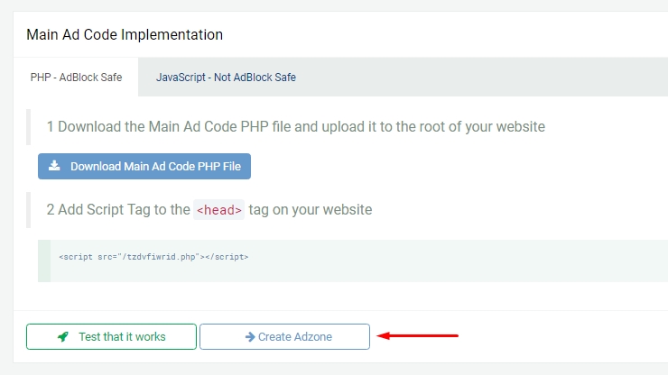This screenshot has height=375, width=668.
Task: Click Test that it works button
Action: 111,337
